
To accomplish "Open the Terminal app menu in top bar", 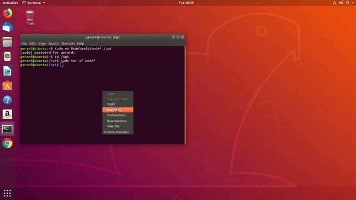I will [33, 3].
